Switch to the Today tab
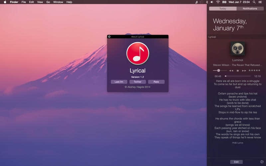Viewport: 266px width, 166px height. (223, 9)
